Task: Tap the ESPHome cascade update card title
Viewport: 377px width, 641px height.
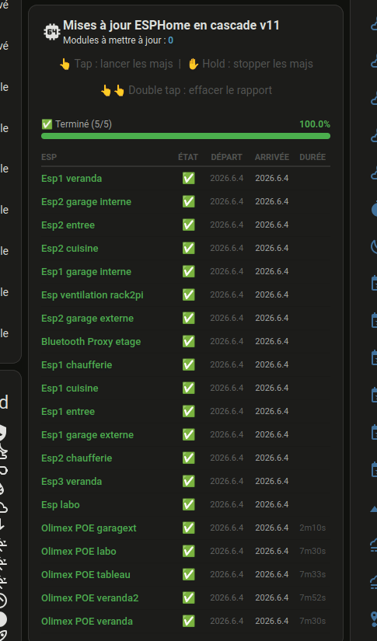Action: click(171, 26)
